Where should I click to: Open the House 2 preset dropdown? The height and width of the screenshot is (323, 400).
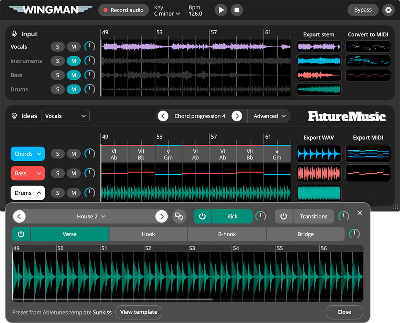[x=91, y=216]
